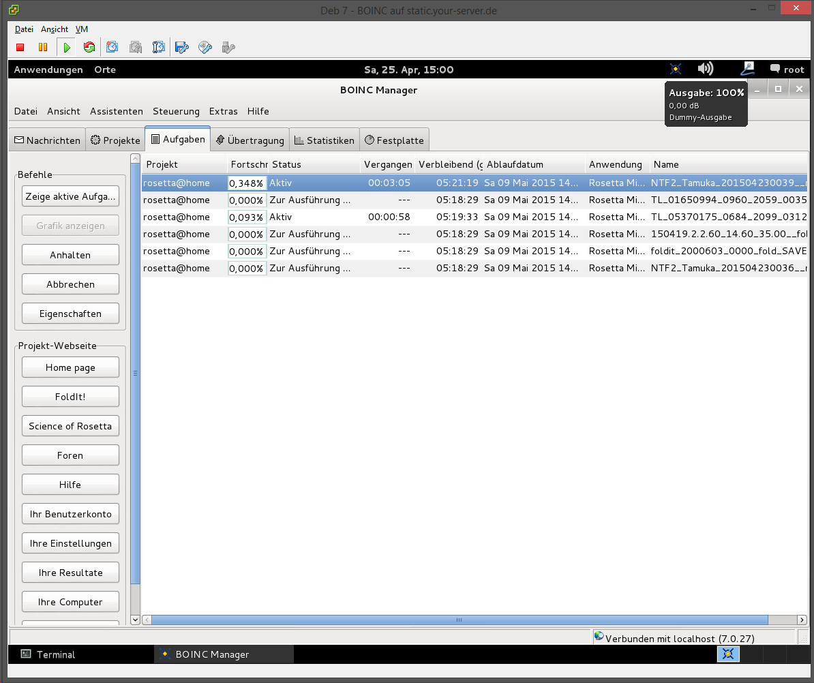This screenshot has height=683, width=814.
Task: Sort by the Ablaufdatum column header
Action: 534,164
